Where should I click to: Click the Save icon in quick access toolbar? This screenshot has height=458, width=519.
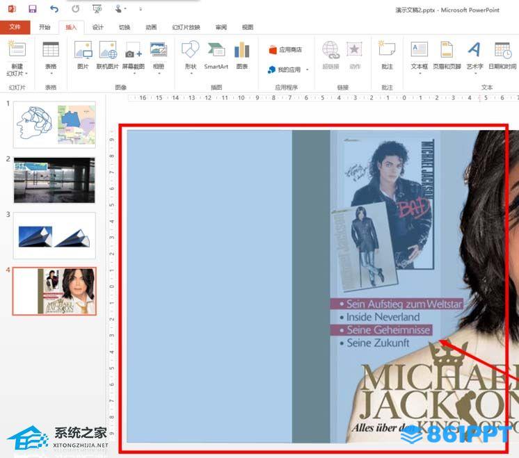point(33,9)
